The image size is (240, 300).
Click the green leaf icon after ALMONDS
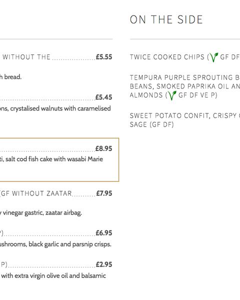pos(171,95)
